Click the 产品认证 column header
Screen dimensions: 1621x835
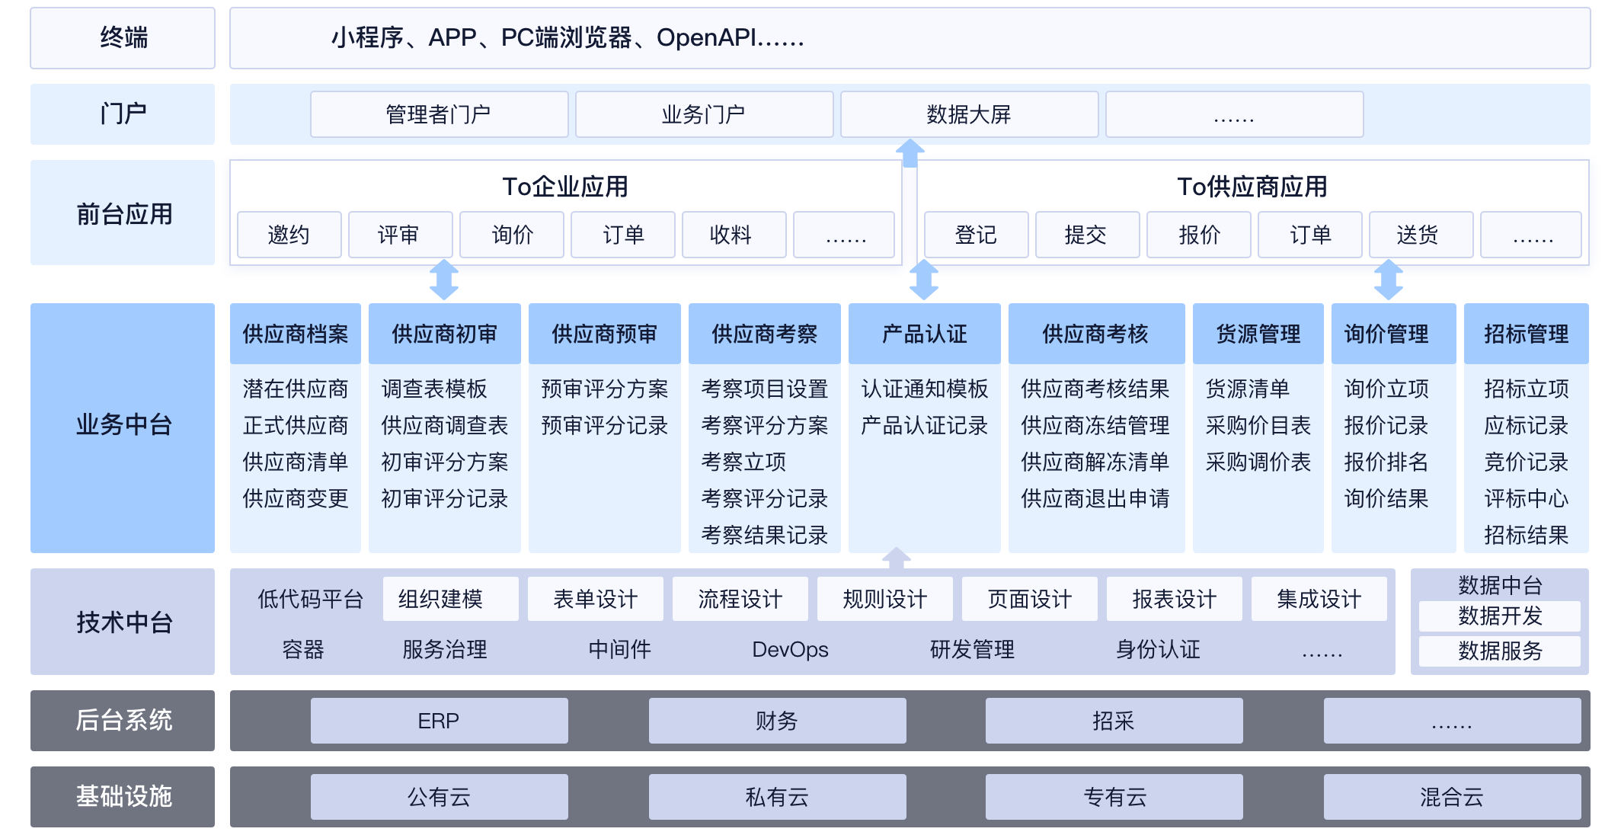click(925, 334)
